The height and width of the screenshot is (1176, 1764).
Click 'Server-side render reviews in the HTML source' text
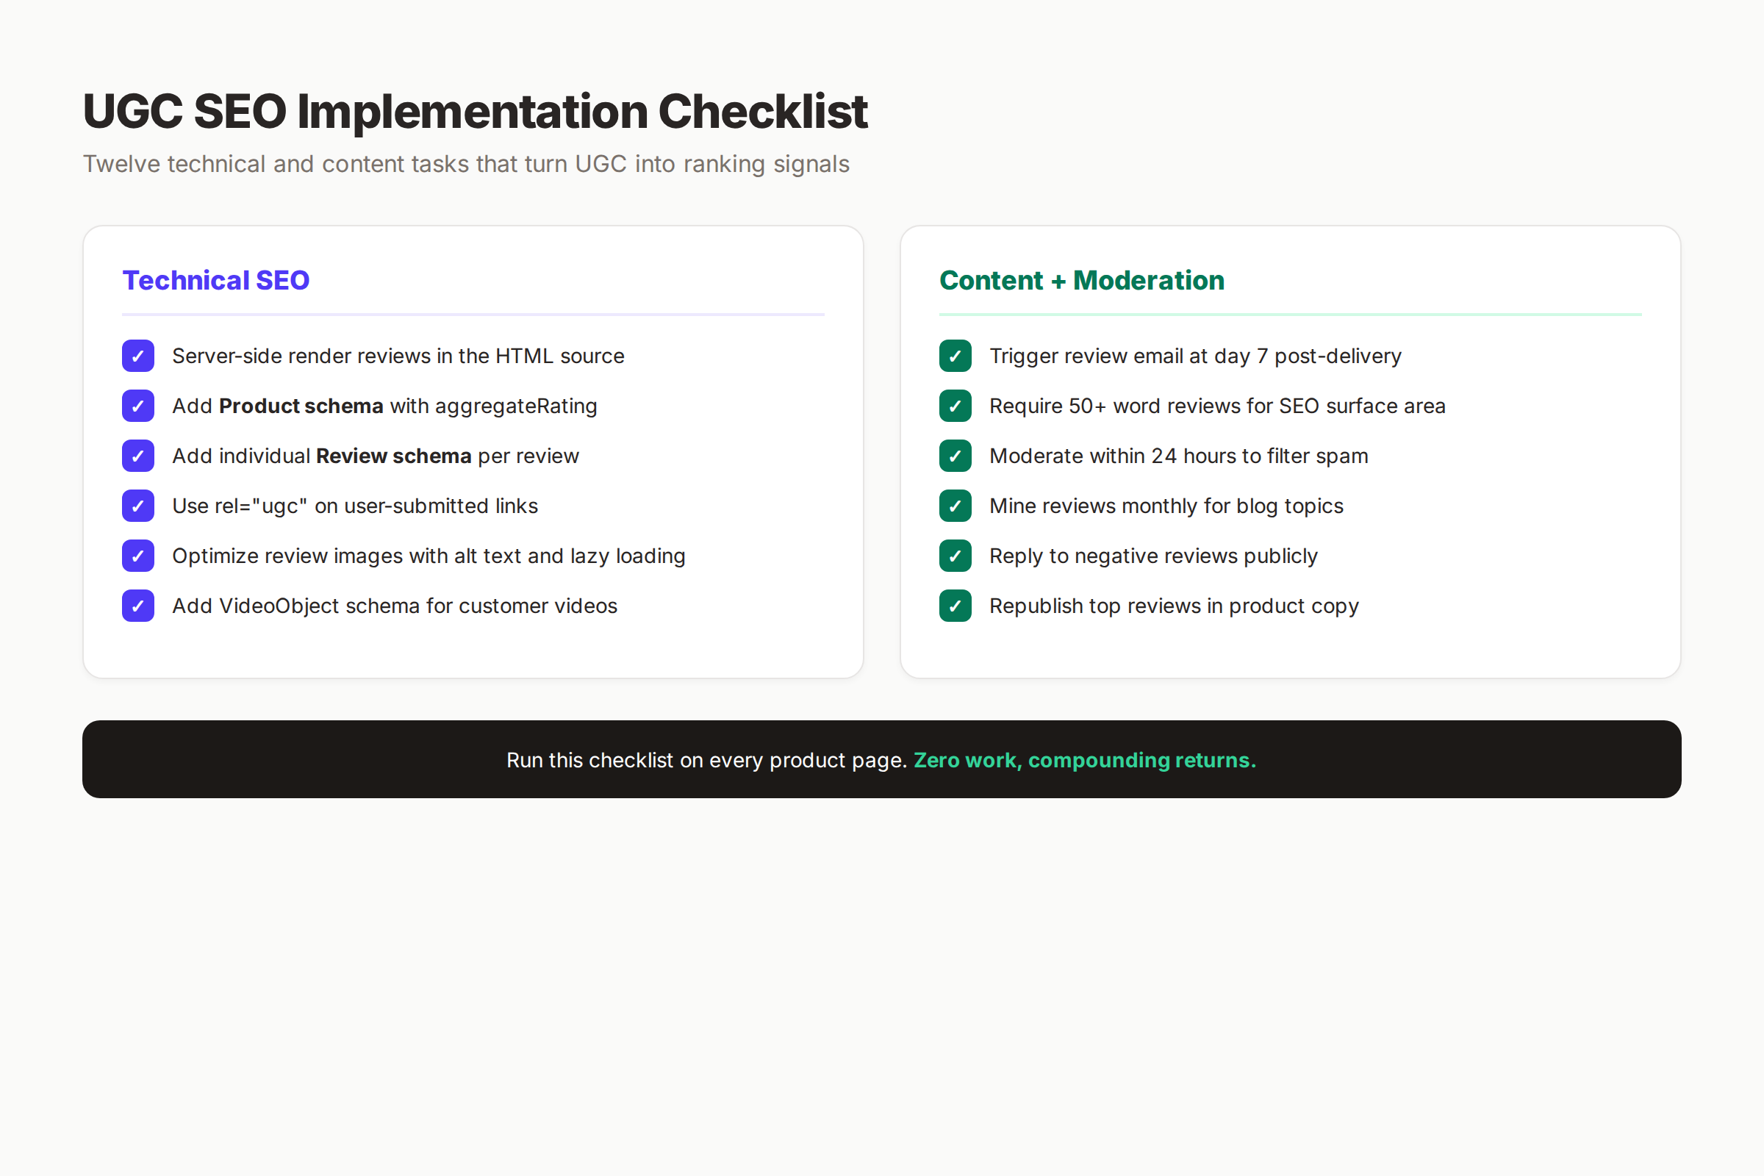pos(398,356)
